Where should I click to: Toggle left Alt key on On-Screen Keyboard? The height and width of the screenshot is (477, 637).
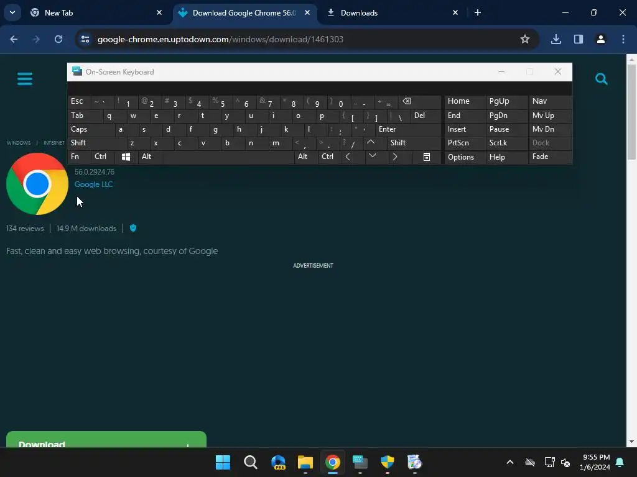[150, 157]
